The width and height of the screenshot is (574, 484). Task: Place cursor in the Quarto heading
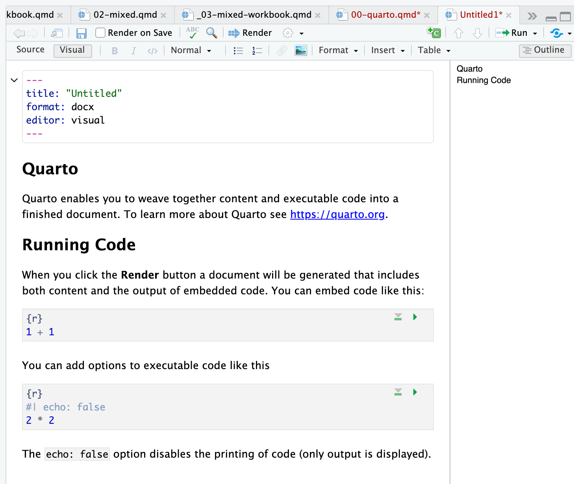pos(50,169)
